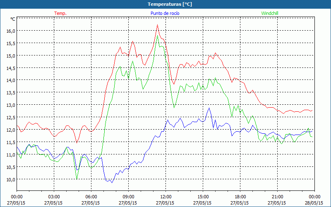Click the red temperature peak above 16,0

(157, 25)
